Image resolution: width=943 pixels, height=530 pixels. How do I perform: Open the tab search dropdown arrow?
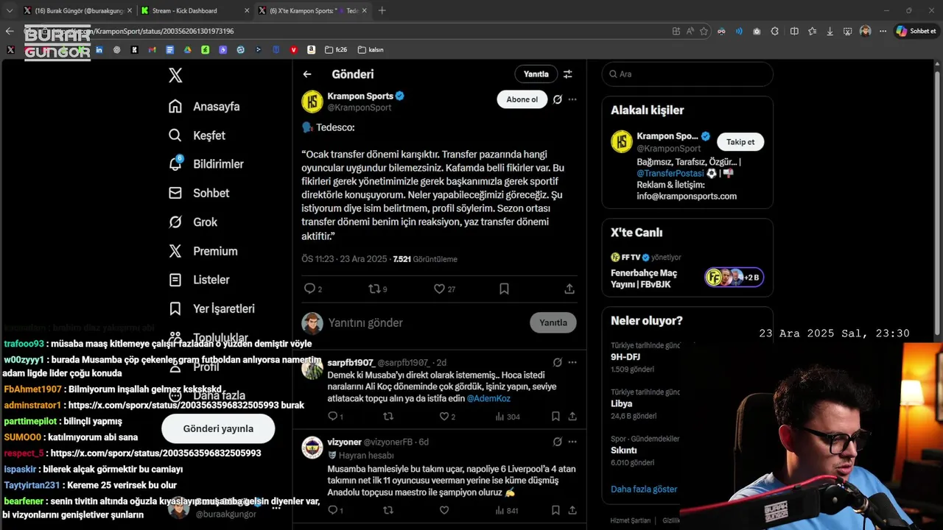(10, 10)
